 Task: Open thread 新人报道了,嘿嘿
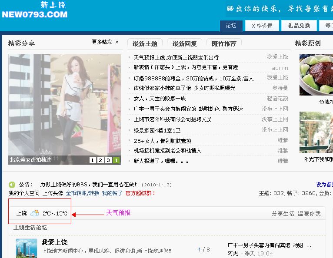(161, 161)
